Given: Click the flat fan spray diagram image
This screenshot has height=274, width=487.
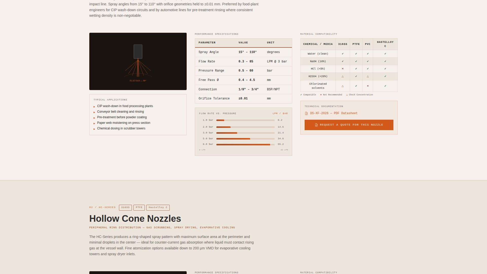Looking at the screenshot, I should [138, 61].
